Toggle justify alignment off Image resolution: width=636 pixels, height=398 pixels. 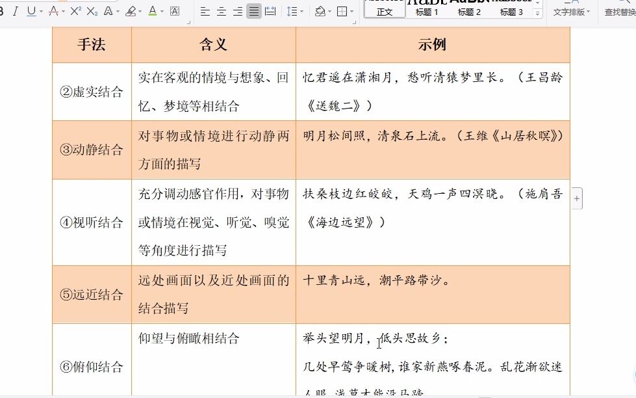point(253,11)
